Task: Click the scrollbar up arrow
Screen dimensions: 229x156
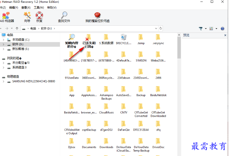Action: (x=179, y=35)
